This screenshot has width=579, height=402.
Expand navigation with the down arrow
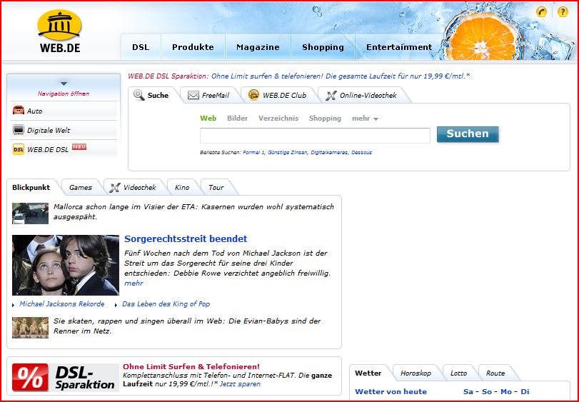(x=64, y=84)
